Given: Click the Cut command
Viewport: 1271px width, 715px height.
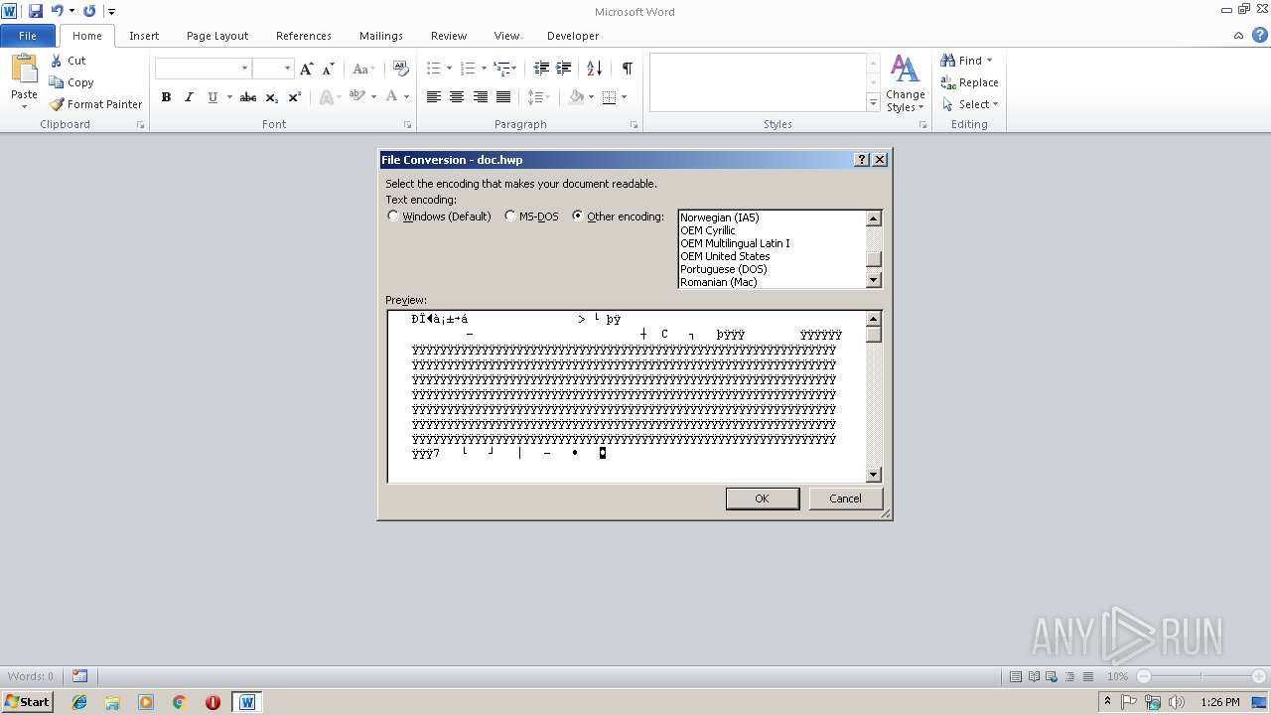Looking at the screenshot, I should (69, 61).
